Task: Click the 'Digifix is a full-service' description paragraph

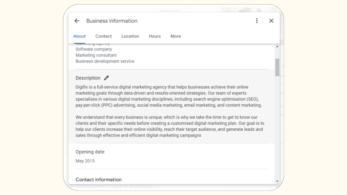Action: point(169,96)
